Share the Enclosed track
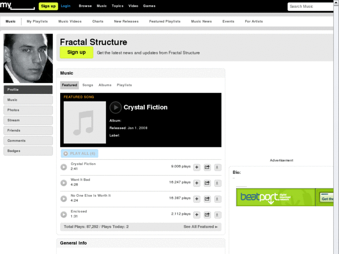Image resolution: width=339 pixels, height=254 pixels. [x=207, y=215]
